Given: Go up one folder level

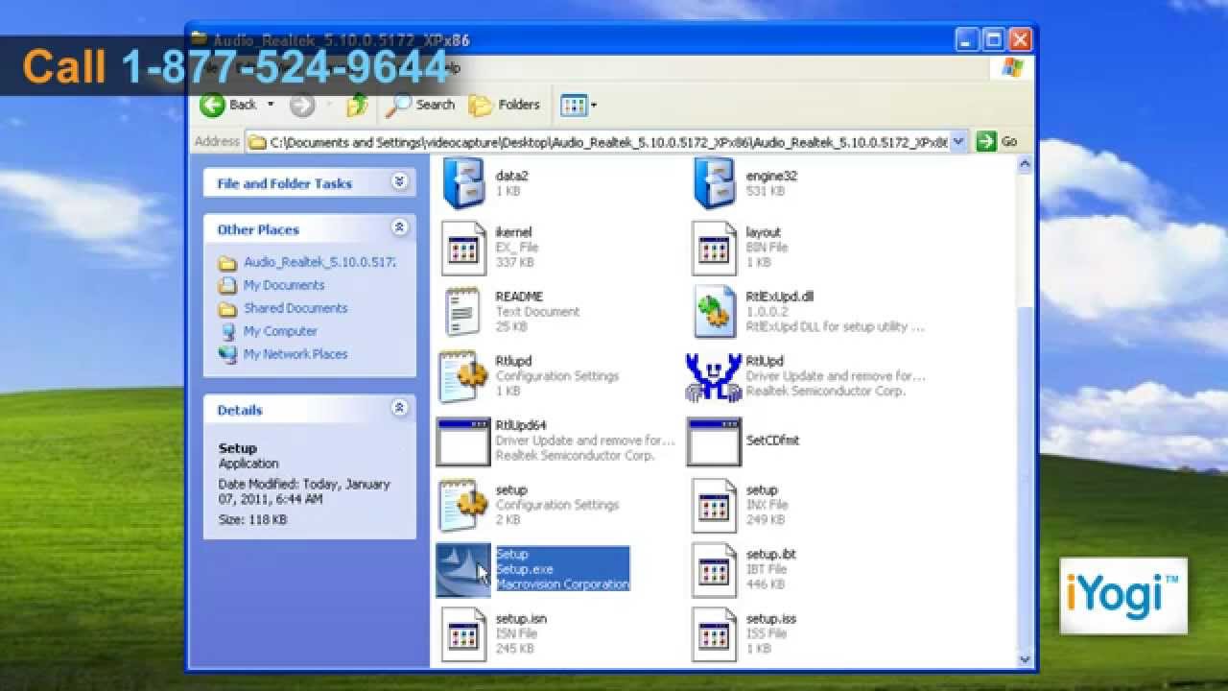Looking at the screenshot, I should click(x=357, y=106).
